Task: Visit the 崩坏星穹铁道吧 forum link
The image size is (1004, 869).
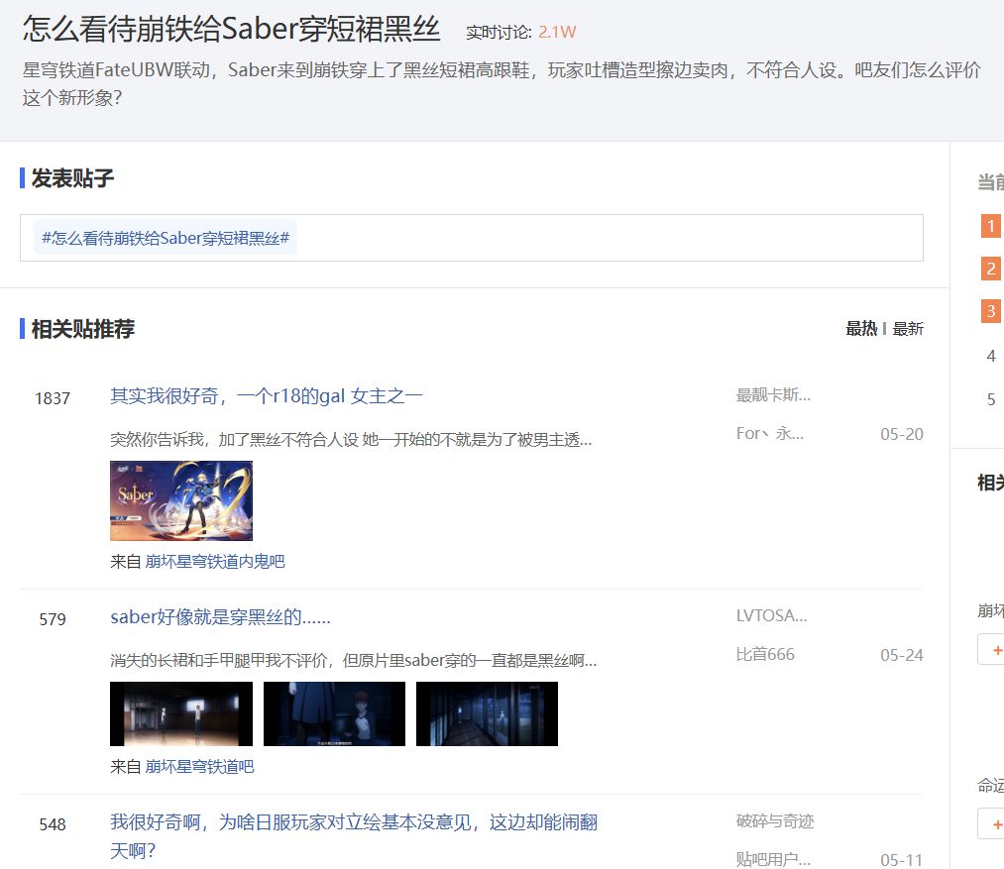Action: 200,766
